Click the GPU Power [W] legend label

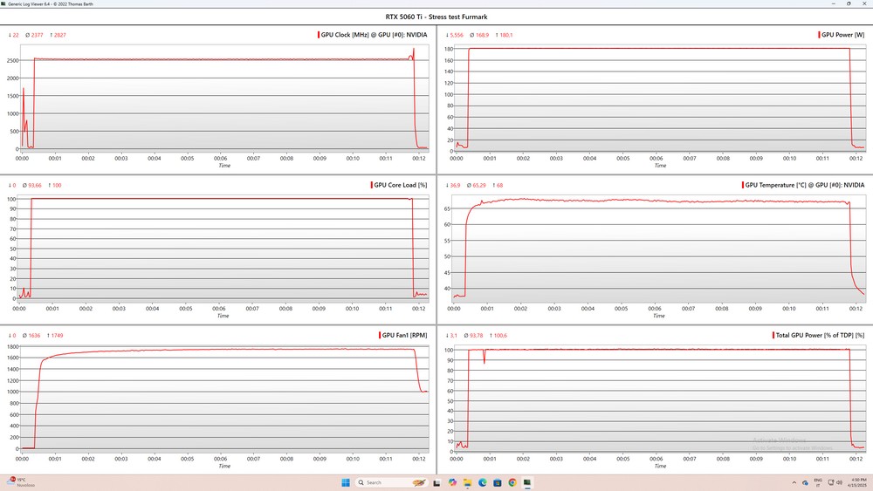(x=843, y=35)
